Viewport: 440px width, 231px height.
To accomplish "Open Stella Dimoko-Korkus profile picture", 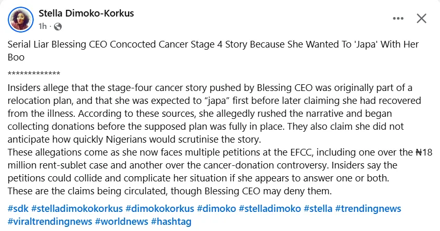I will pyautogui.click(x=22, y=19).
